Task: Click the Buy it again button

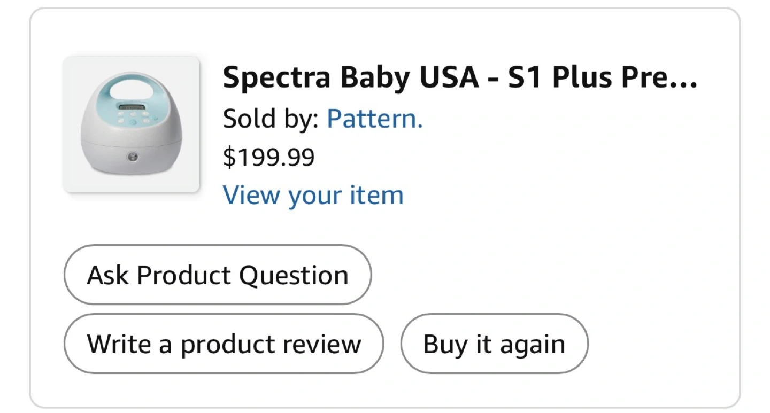Action: (x=494, y=344)
